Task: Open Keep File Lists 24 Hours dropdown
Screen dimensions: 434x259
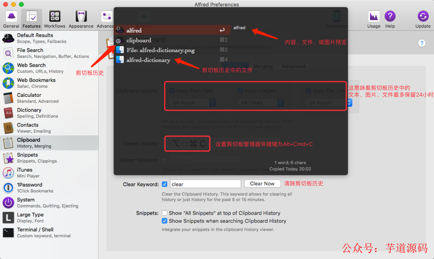Action: (x=329, y=102)
